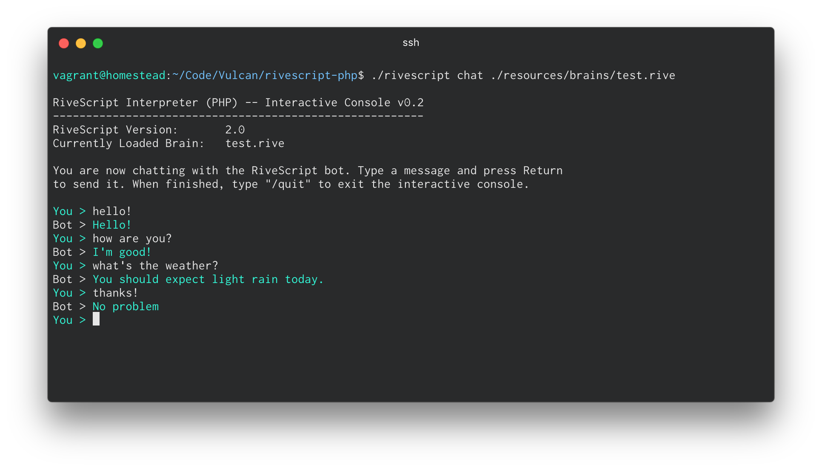Click the first 'You >' prompt label

coord(69,211)
